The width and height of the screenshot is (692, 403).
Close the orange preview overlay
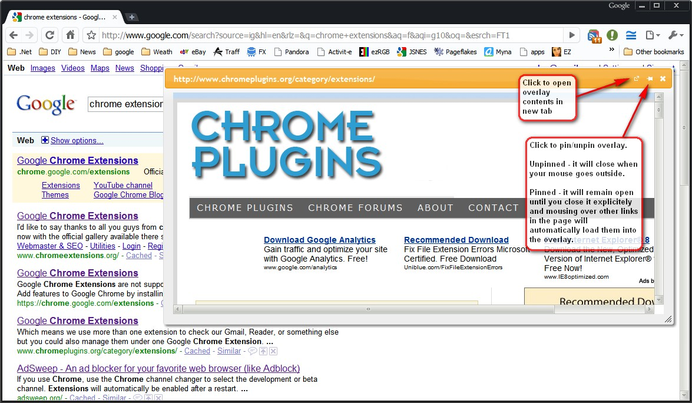[663, 79]
